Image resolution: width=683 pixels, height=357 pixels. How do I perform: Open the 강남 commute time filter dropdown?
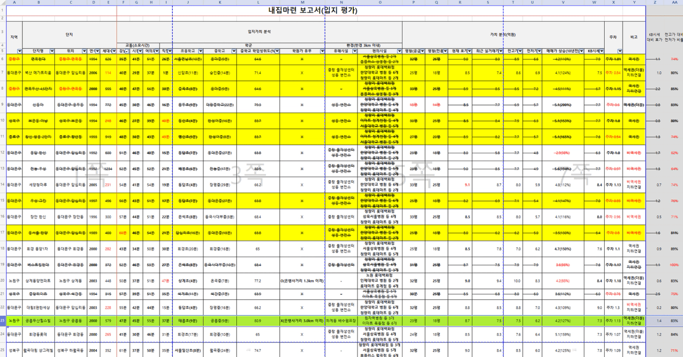coord(127,51)
